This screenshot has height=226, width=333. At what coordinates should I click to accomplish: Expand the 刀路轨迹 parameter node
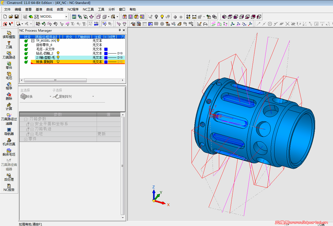click(x=32, y=129)
